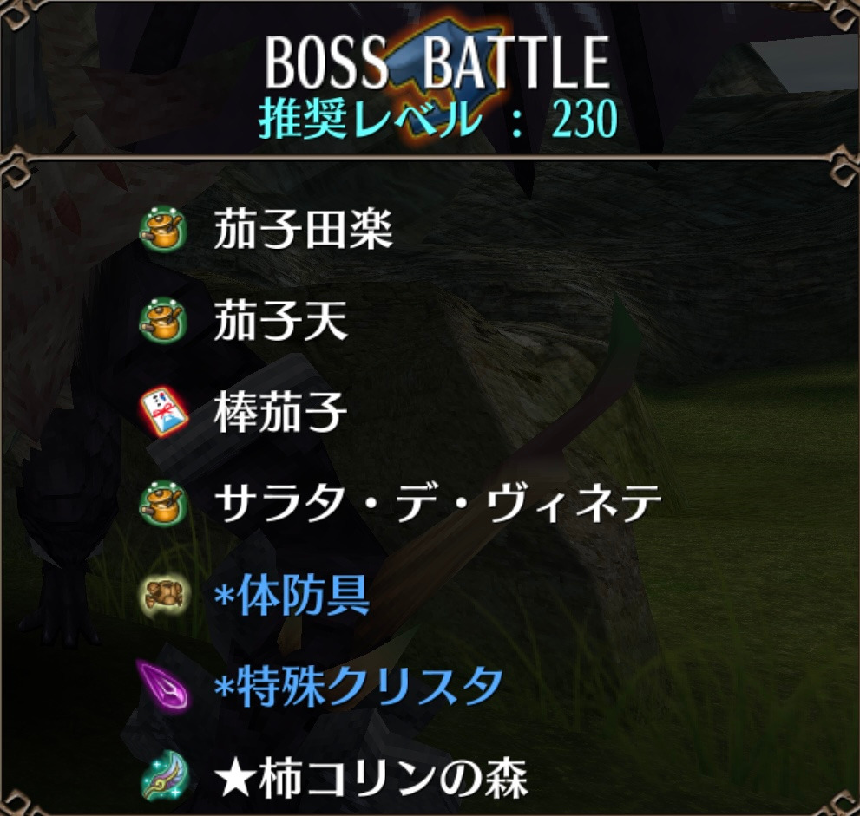The image size is (860, 816).
Task: Open the blue *体防具 entry
Action: click(x=292, y=595)
